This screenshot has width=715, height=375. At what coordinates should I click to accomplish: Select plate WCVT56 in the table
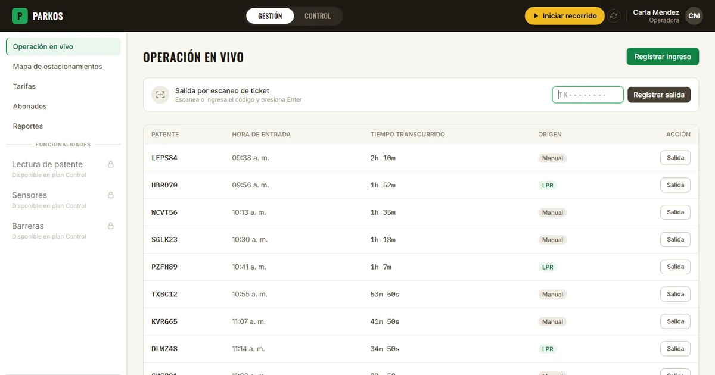tap(164, 212)
